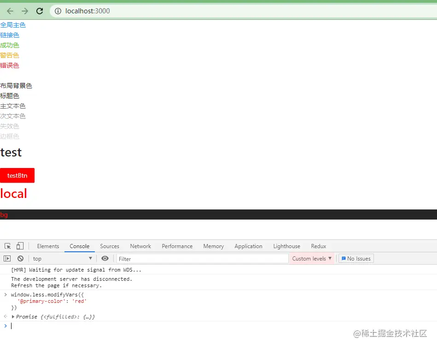Open the top JavaScript context dropdown
437x348 pixels.
[63, 259]
